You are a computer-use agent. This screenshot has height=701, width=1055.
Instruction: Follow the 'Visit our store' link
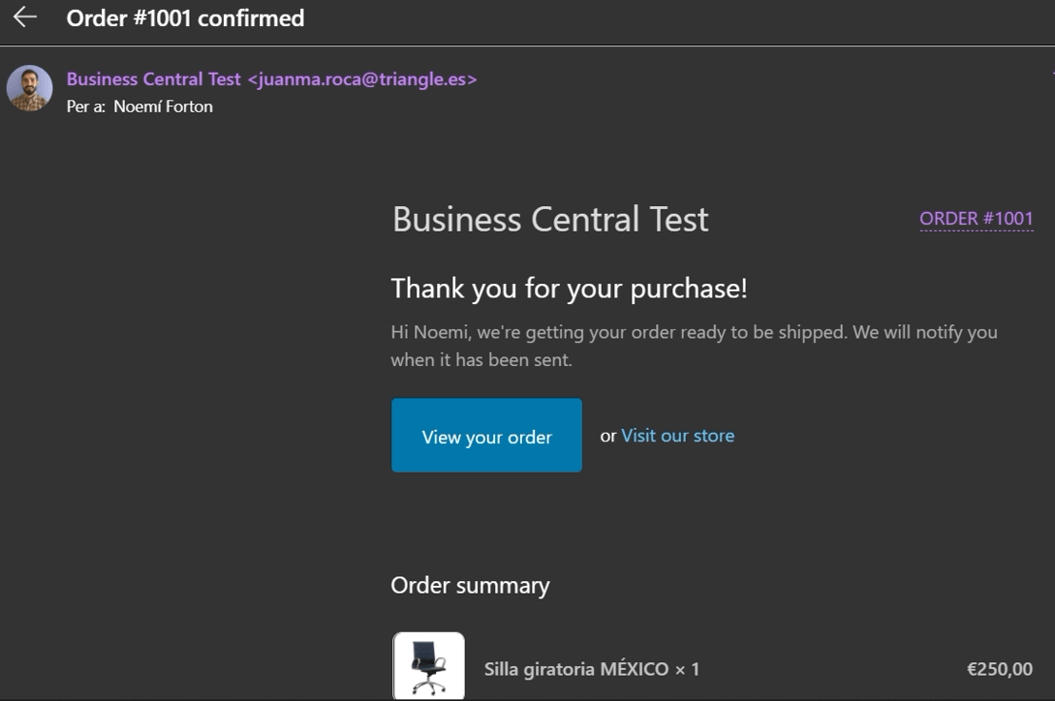click(677, 436)
